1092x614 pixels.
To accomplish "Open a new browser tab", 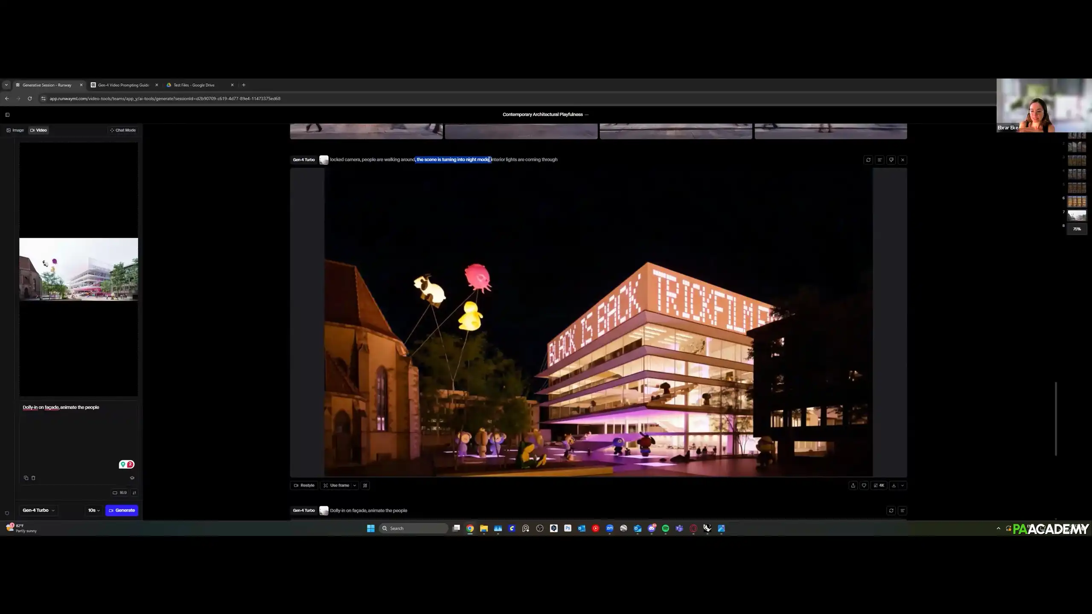I will pos(244,85).
